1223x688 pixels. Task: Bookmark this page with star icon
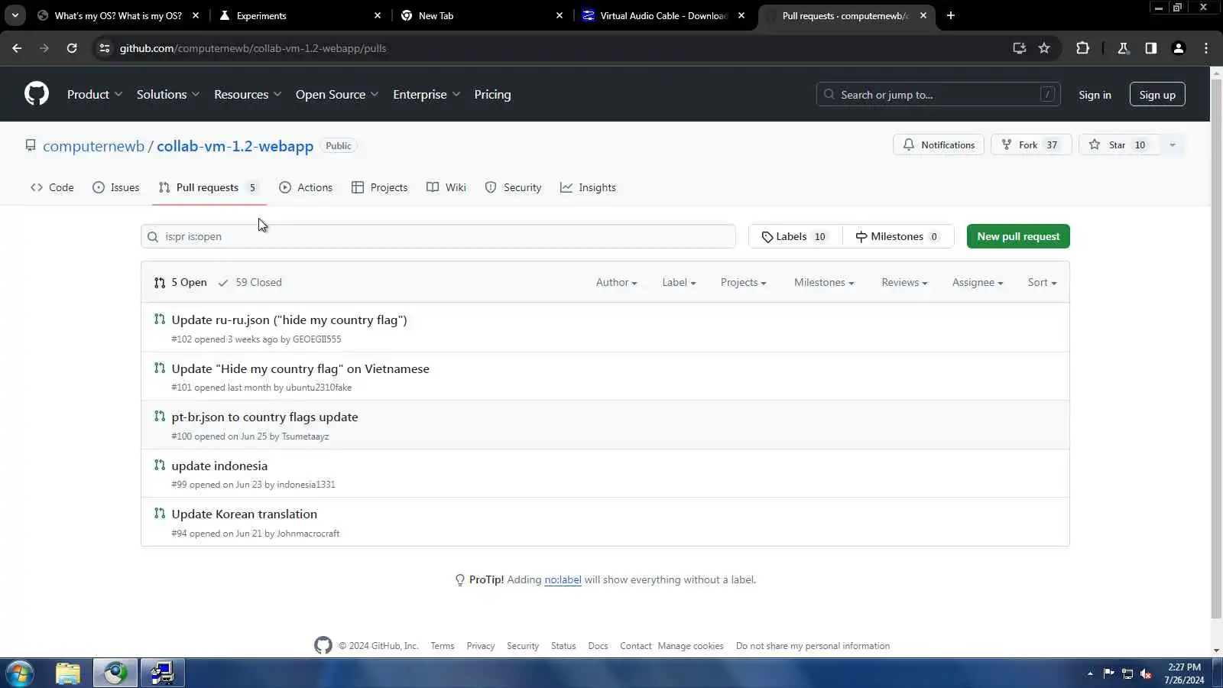click(1044, 48)
